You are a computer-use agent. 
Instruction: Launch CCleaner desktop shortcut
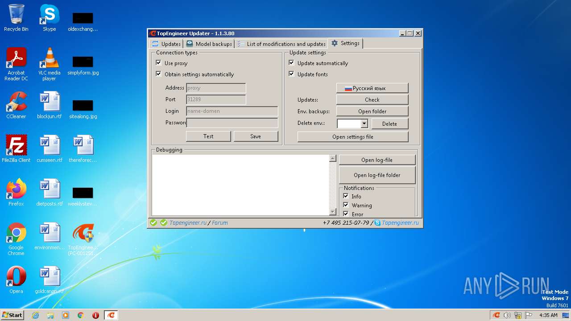(16, 105)
